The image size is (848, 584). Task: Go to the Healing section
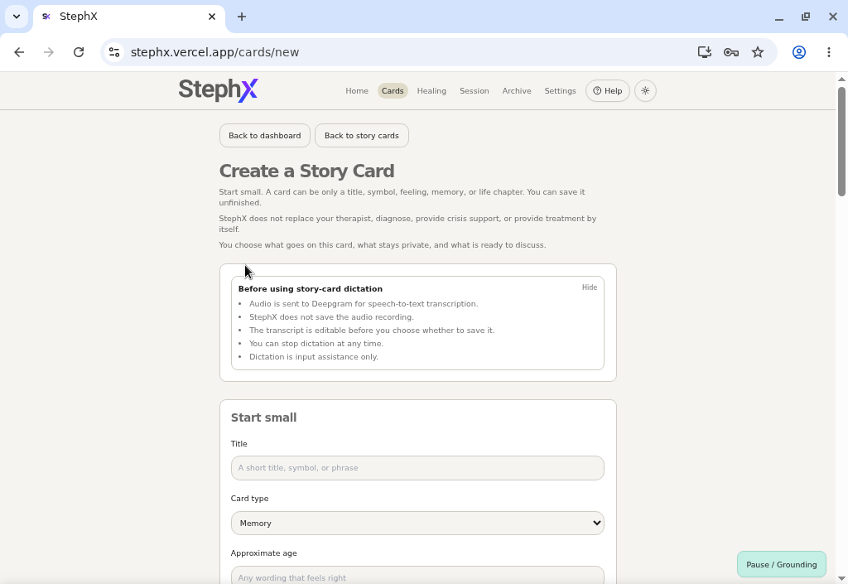click(431, 91)
